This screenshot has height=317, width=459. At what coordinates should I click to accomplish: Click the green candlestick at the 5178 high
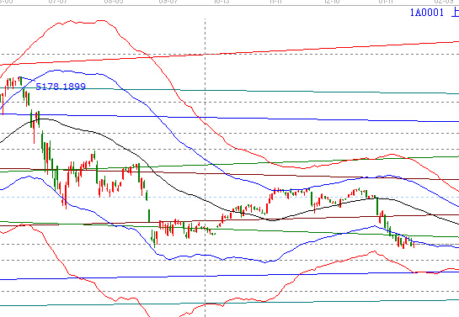pyautogui.click(x=21, y=81)
